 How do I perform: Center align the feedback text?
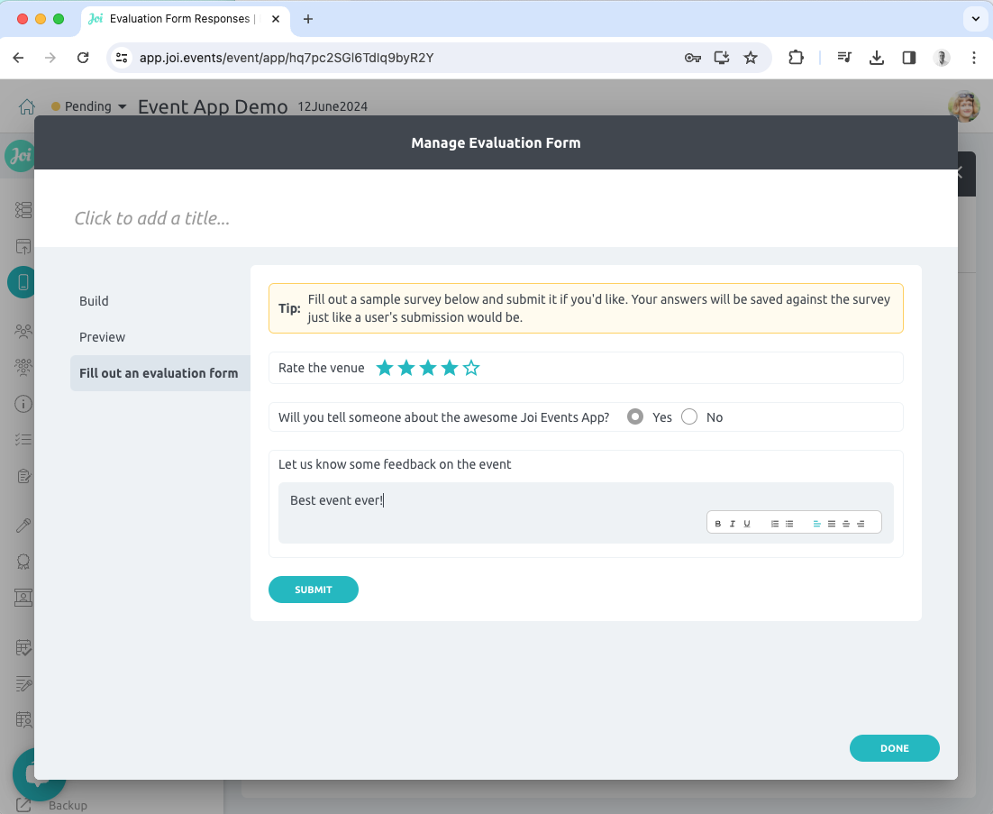(846, 523)
